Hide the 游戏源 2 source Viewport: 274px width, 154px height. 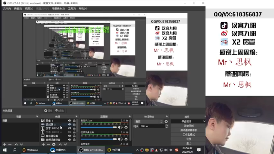pyautogui.click(x=70, y=124)
